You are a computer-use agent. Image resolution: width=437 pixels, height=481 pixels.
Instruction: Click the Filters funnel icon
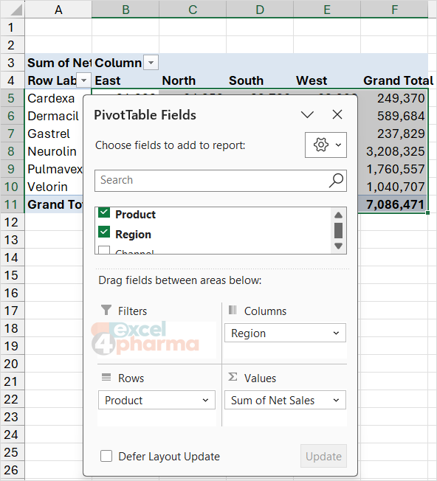click(x=106, y=310)
